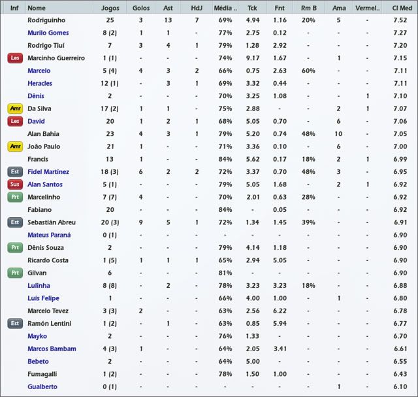The height and width of the screenshot is (397, 418).
Task: Select the Lulinha player name
Action: point(39,286)
